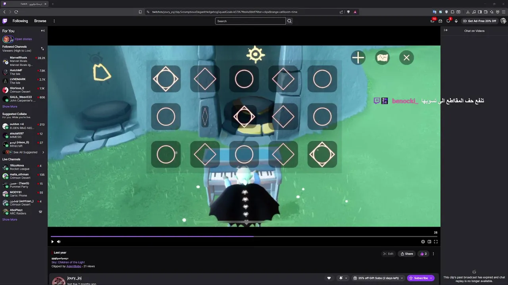Screen dimensions: 508x285
Task: Collapse the For You side navigation
Action: click(x=42, y=31)
